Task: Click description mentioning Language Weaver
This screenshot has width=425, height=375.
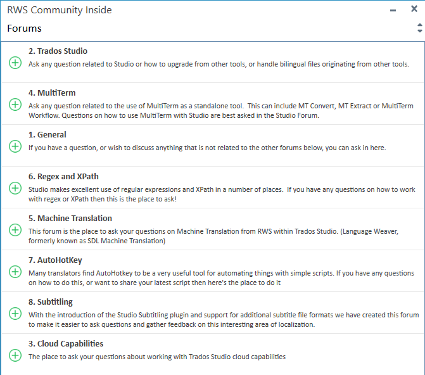Action: click(213, 236)
